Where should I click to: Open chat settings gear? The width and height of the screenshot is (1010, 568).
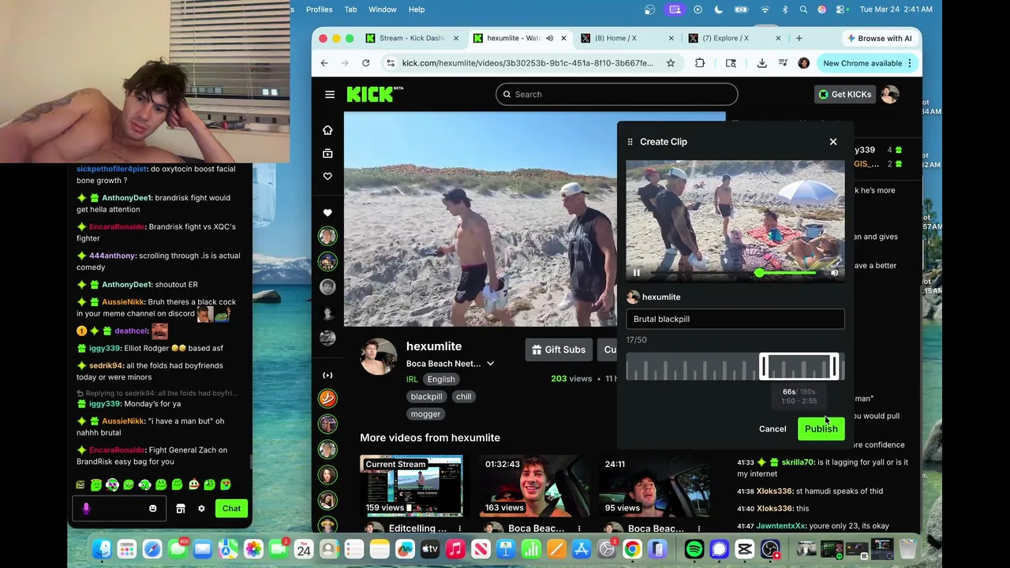[201, 509]
